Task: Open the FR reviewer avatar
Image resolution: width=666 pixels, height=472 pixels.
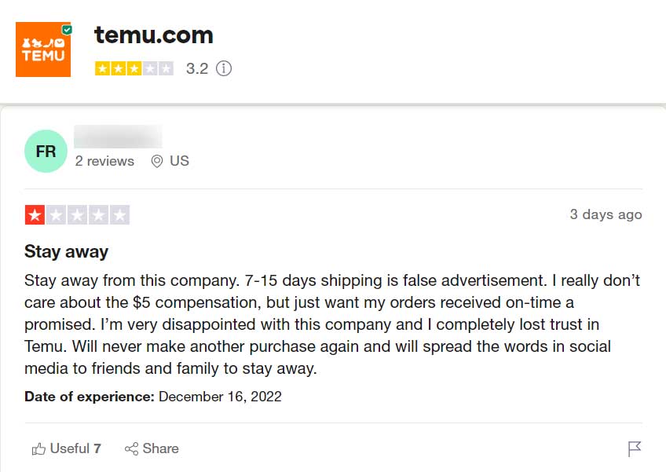Action: pyautogui.click(x=46, y=151)
